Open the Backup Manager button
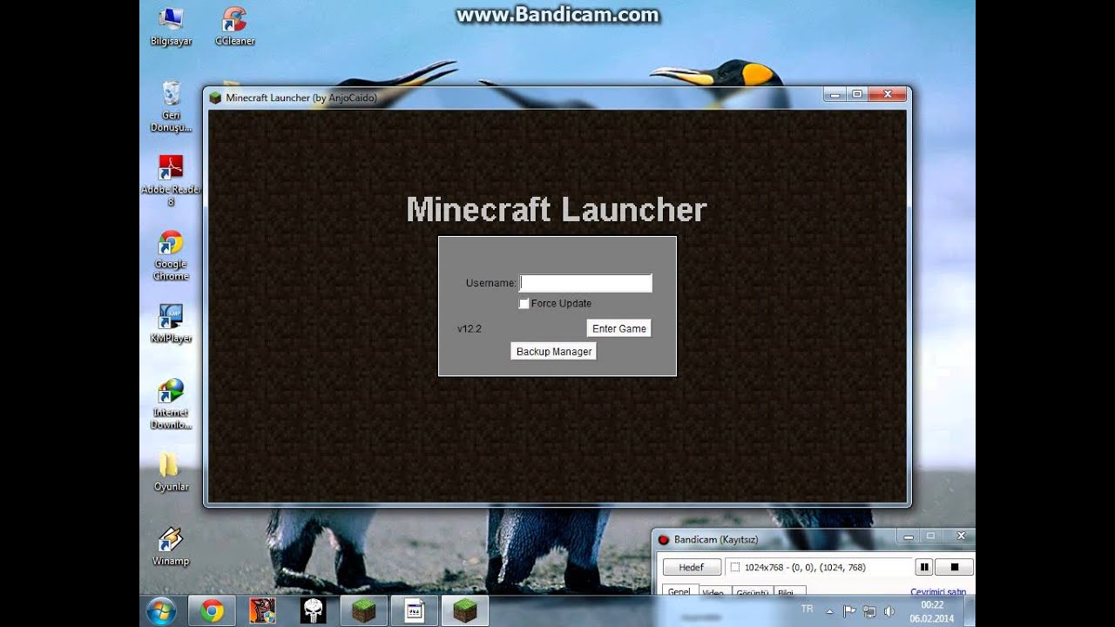This screenshot has width=1115, height=627. click(x=554, y=351)
